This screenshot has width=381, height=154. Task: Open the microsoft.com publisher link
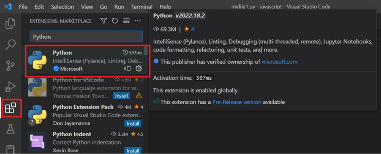280,62
